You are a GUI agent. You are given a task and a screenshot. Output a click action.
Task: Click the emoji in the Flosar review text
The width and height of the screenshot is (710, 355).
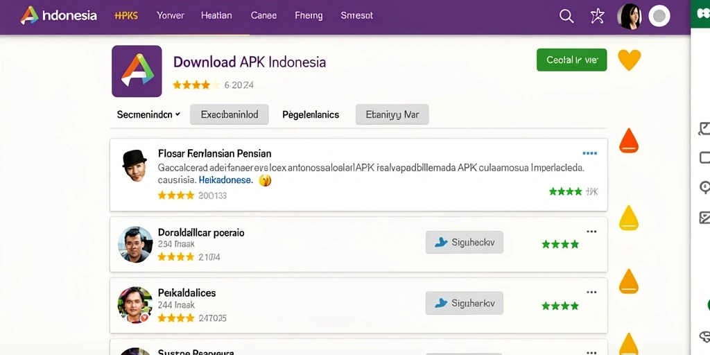(x=265, y=180)
